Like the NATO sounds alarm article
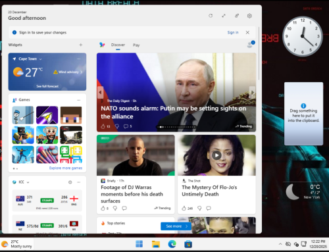Image resolution: width=329 pixels, height=252 pixels. point(103,126)
